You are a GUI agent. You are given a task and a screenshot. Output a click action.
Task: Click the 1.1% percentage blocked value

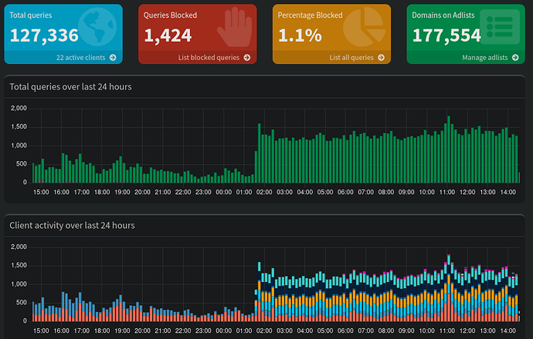[x=300, y=35]
